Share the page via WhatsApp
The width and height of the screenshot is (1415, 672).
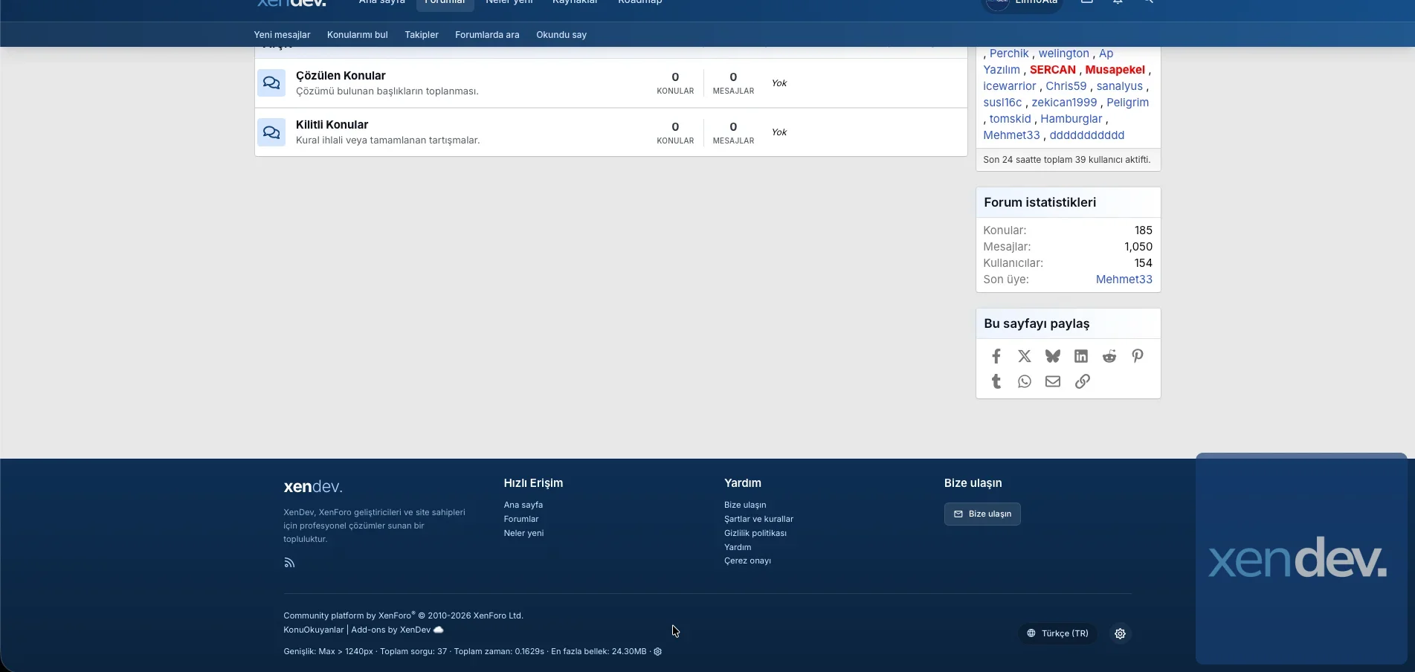1024,381
